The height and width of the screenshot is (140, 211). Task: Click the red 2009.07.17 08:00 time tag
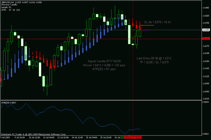coord(133,137)
